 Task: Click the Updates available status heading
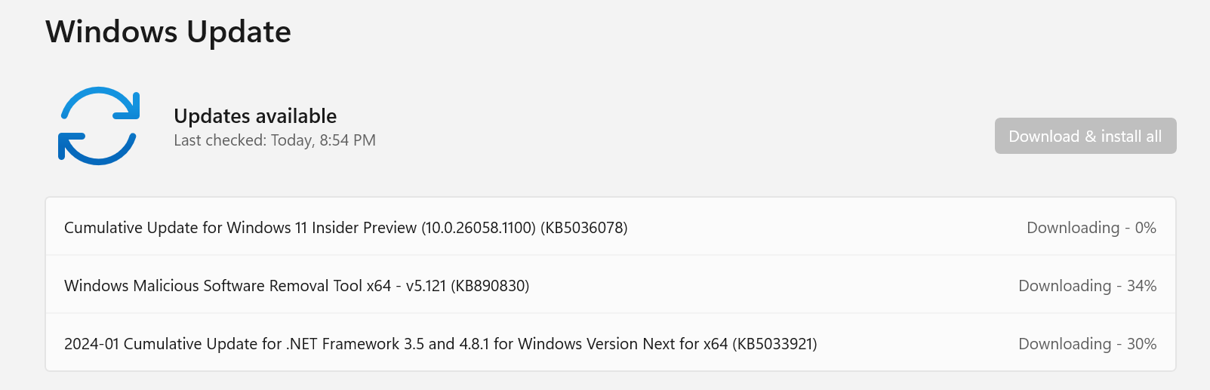point(255,115)
